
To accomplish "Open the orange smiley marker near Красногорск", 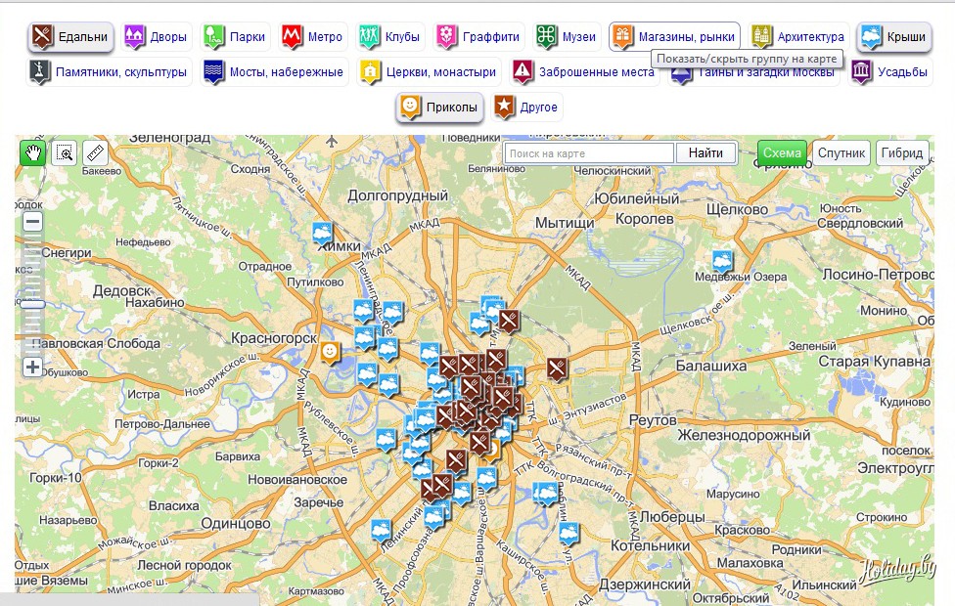I will [x=331, y=351].
